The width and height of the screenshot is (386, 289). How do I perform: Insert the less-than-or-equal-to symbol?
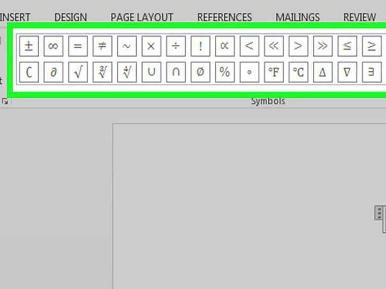[347, 46]
